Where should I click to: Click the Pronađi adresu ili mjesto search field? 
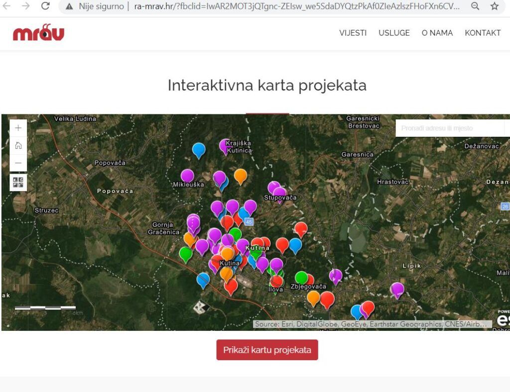click(448, 128)
